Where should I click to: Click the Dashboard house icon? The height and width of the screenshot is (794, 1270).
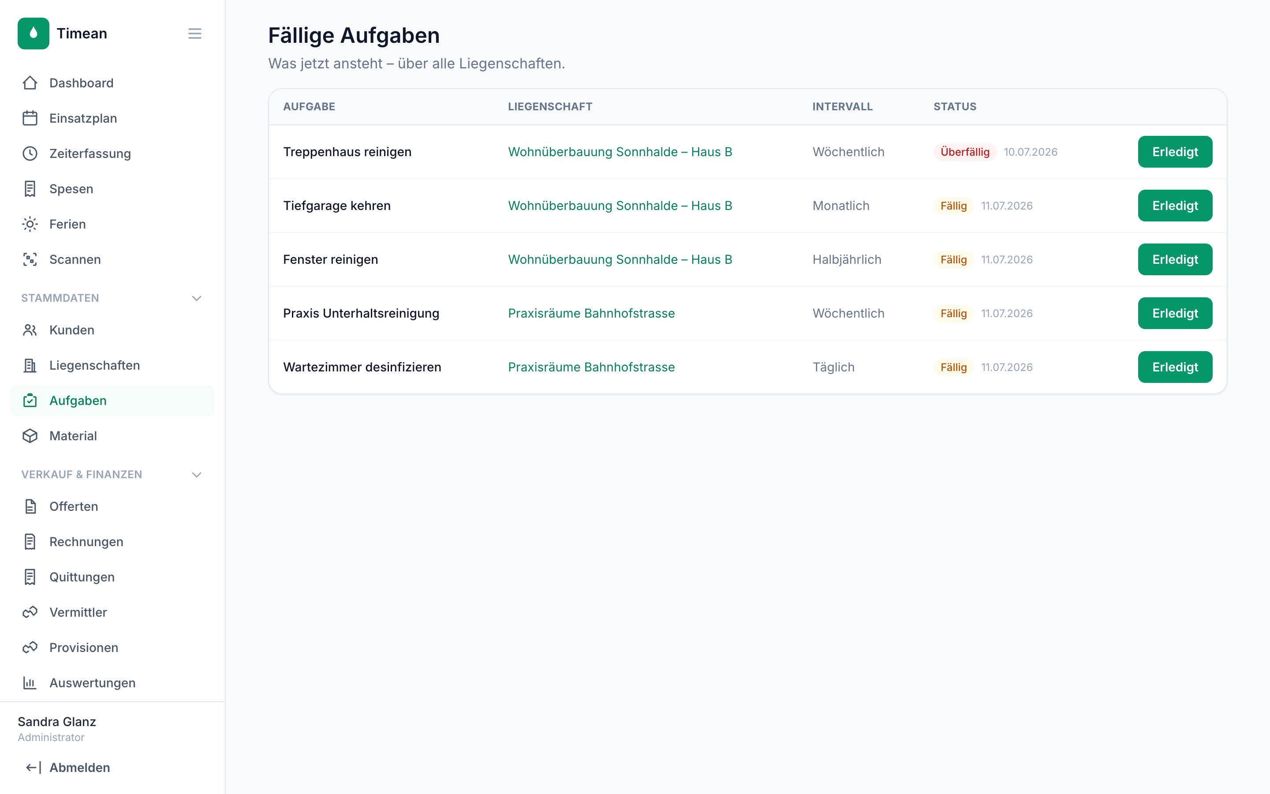pos(30,83)
